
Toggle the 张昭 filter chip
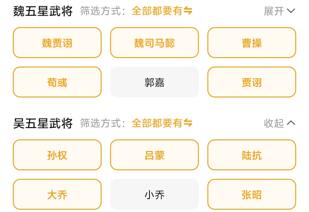coord(252,195)
